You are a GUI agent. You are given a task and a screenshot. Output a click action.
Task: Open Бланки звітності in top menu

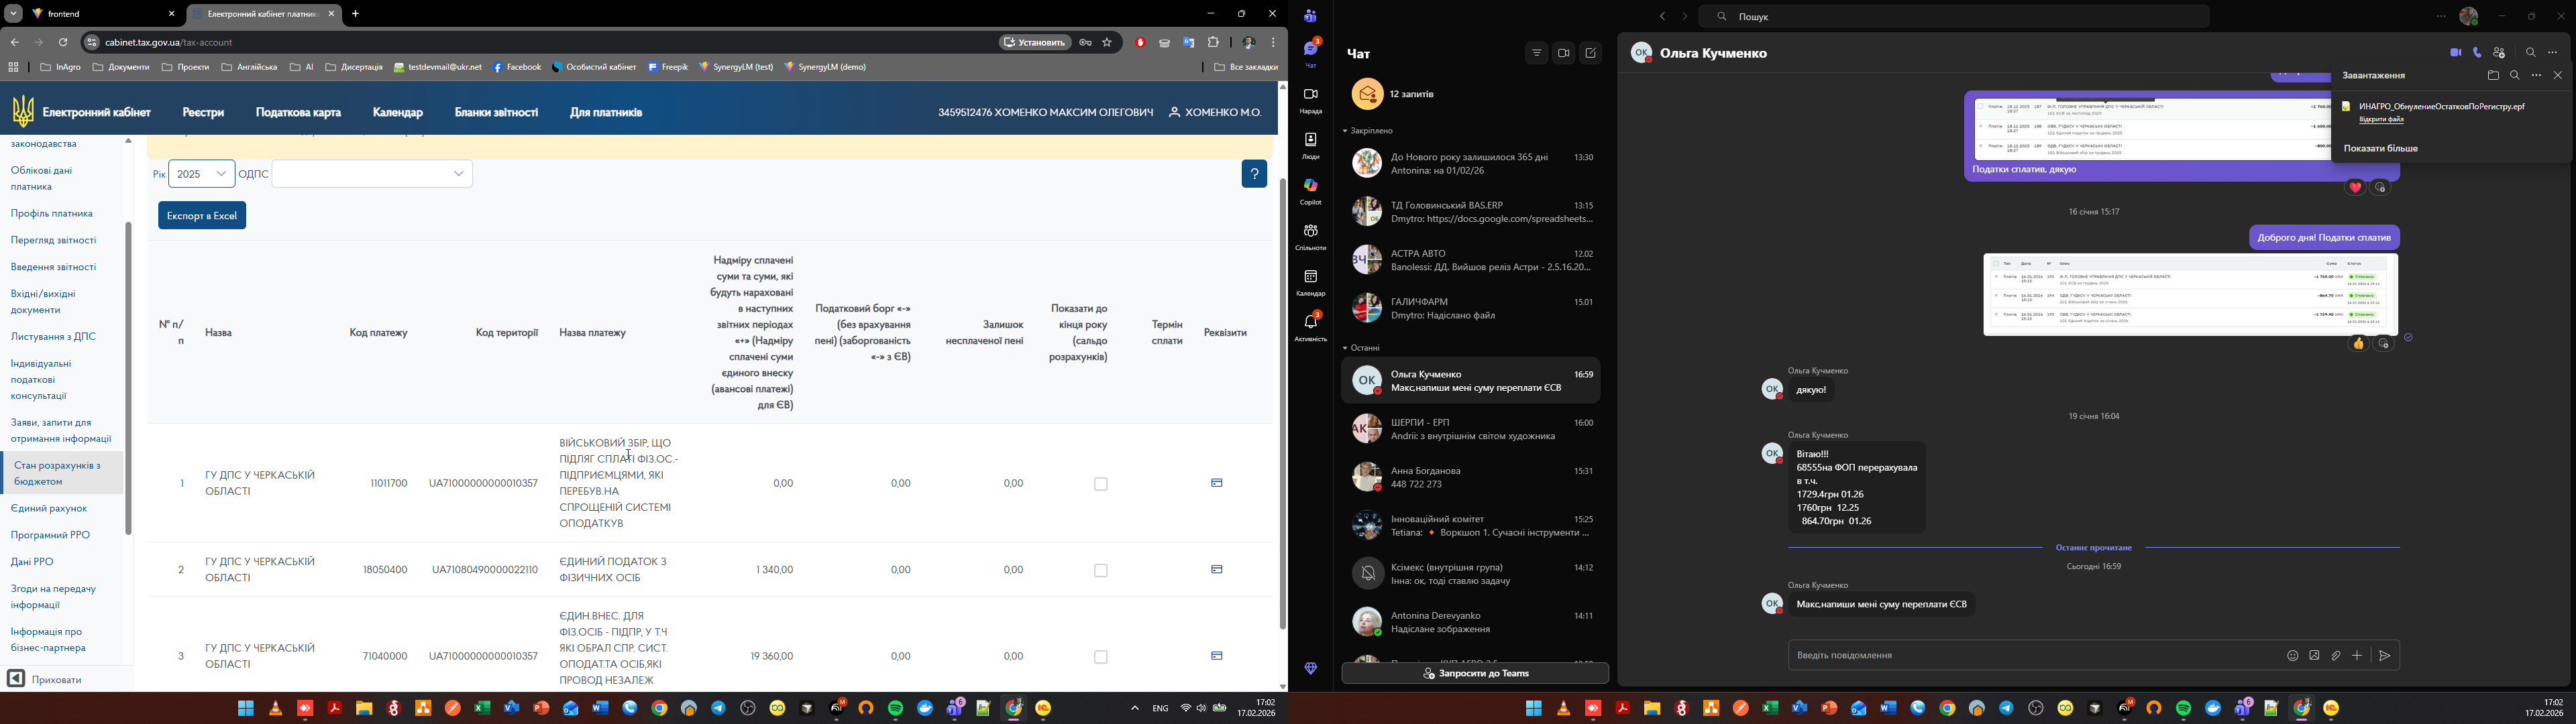[x=496, y=113]
